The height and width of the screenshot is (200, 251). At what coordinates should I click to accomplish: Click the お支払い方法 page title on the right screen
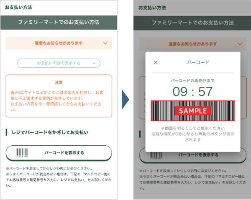152,8
